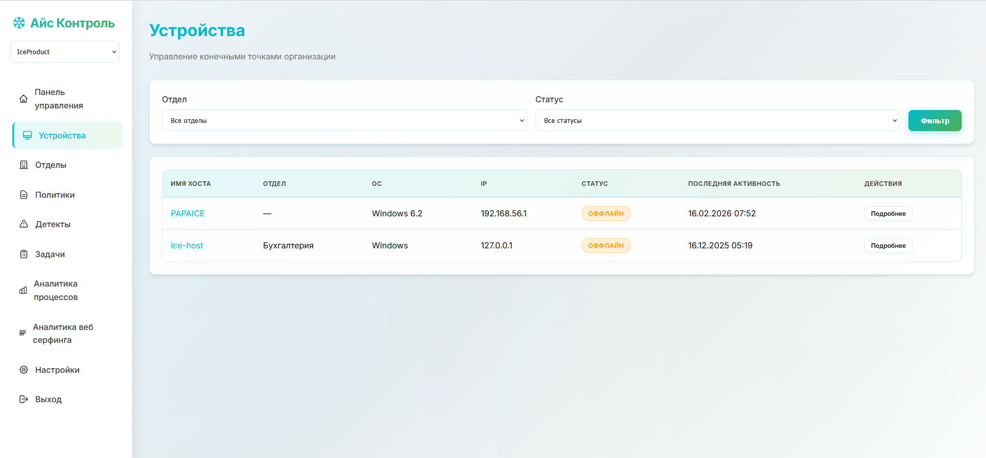This screenshot has width=986, height=458.
Task: Click the logout icon beside Выход
Action: (24, 399)
